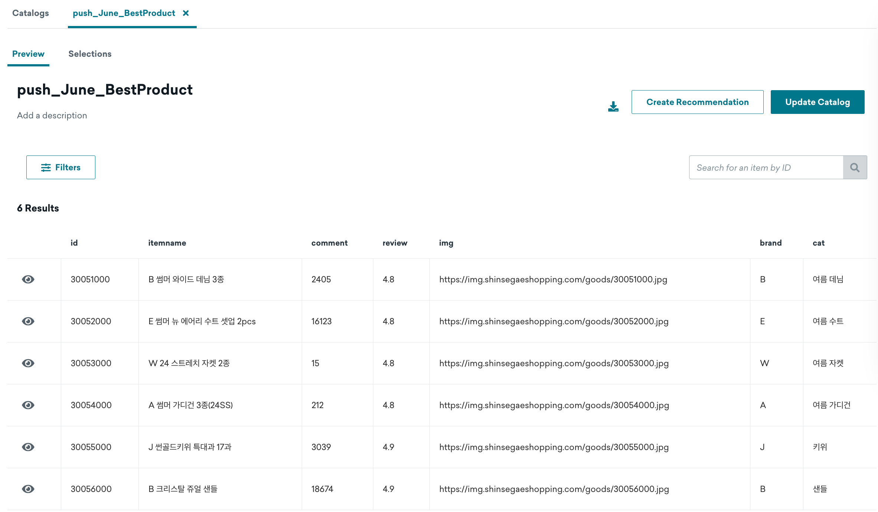View item 30053000 via eye icon
This screenshot has width=878, height=512.
point(28,363)
